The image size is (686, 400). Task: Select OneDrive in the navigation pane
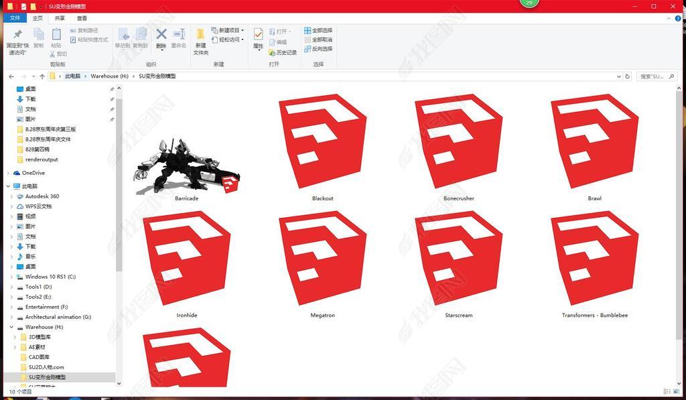(x=33, y=173)
